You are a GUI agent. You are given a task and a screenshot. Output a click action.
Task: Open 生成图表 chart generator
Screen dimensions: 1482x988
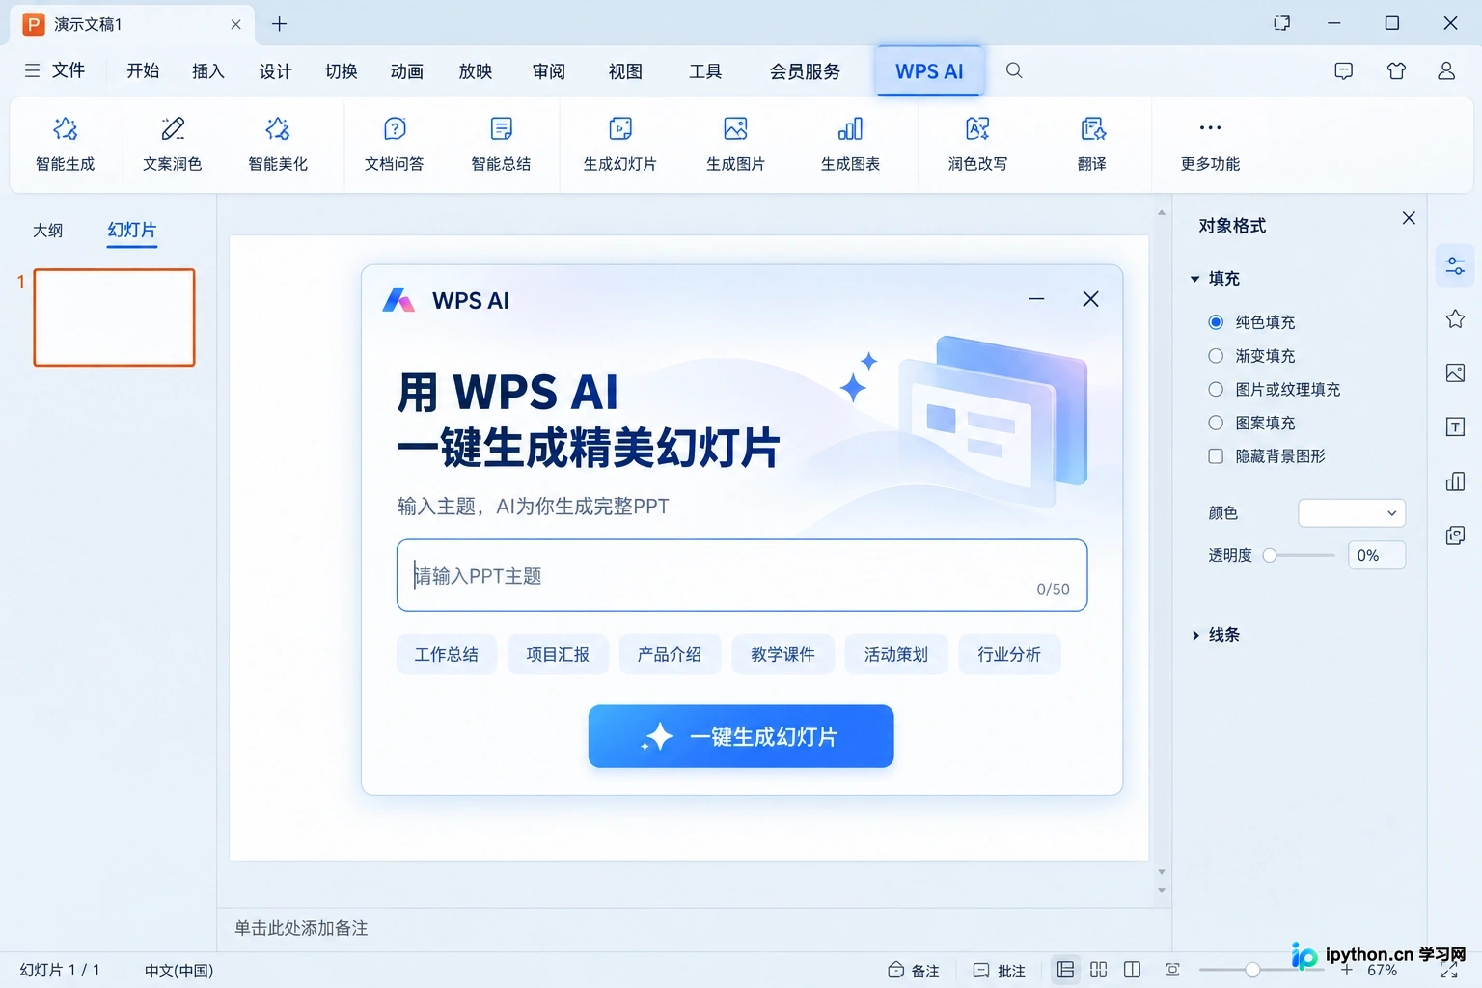850,144
